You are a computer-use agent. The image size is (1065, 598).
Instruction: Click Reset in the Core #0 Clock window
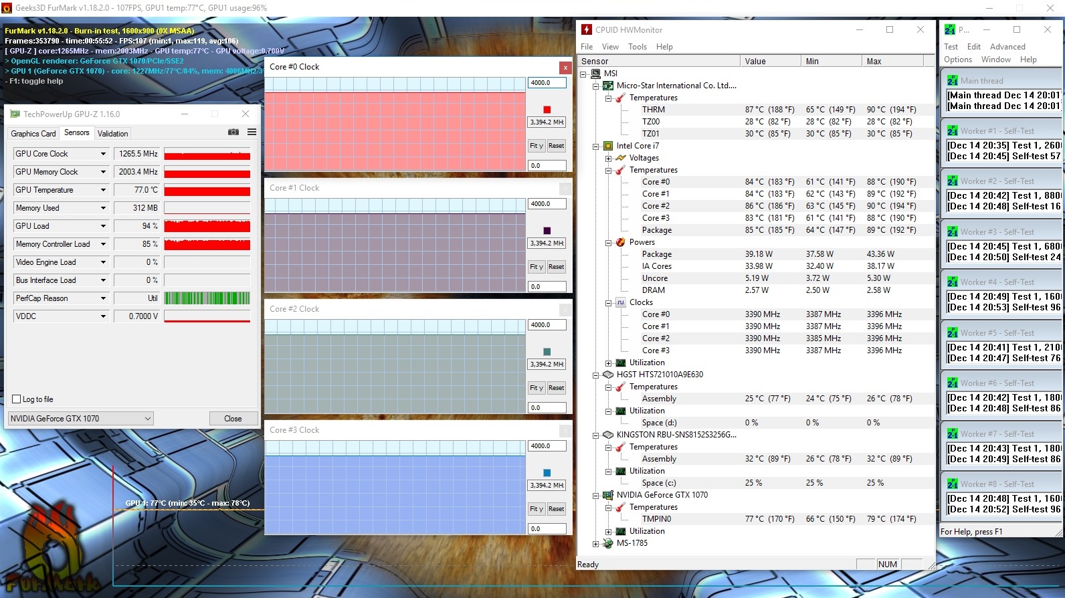(556, 146)
